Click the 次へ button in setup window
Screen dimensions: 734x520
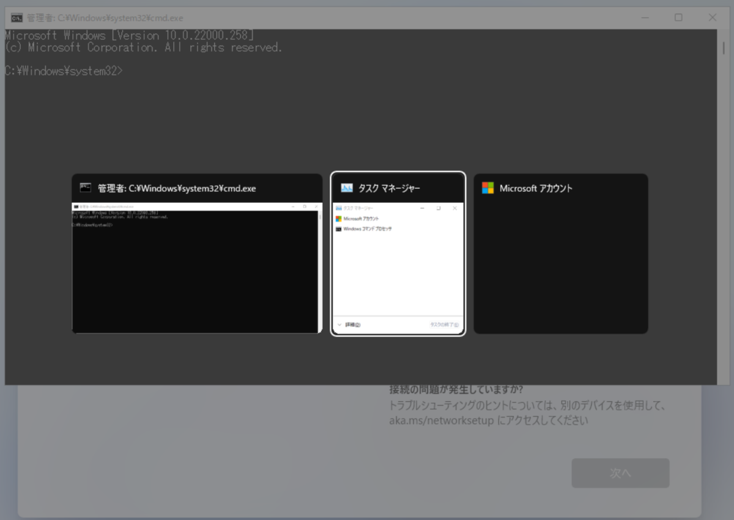tap(620, 473)
